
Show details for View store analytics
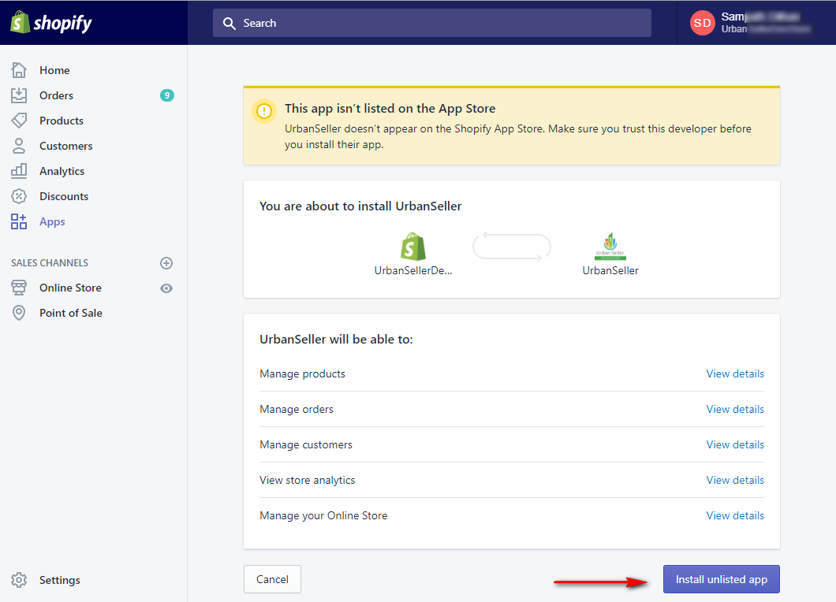coord(734,480)
